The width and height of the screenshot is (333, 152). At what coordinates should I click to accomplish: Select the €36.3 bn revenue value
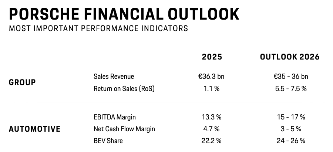(211, 77)
